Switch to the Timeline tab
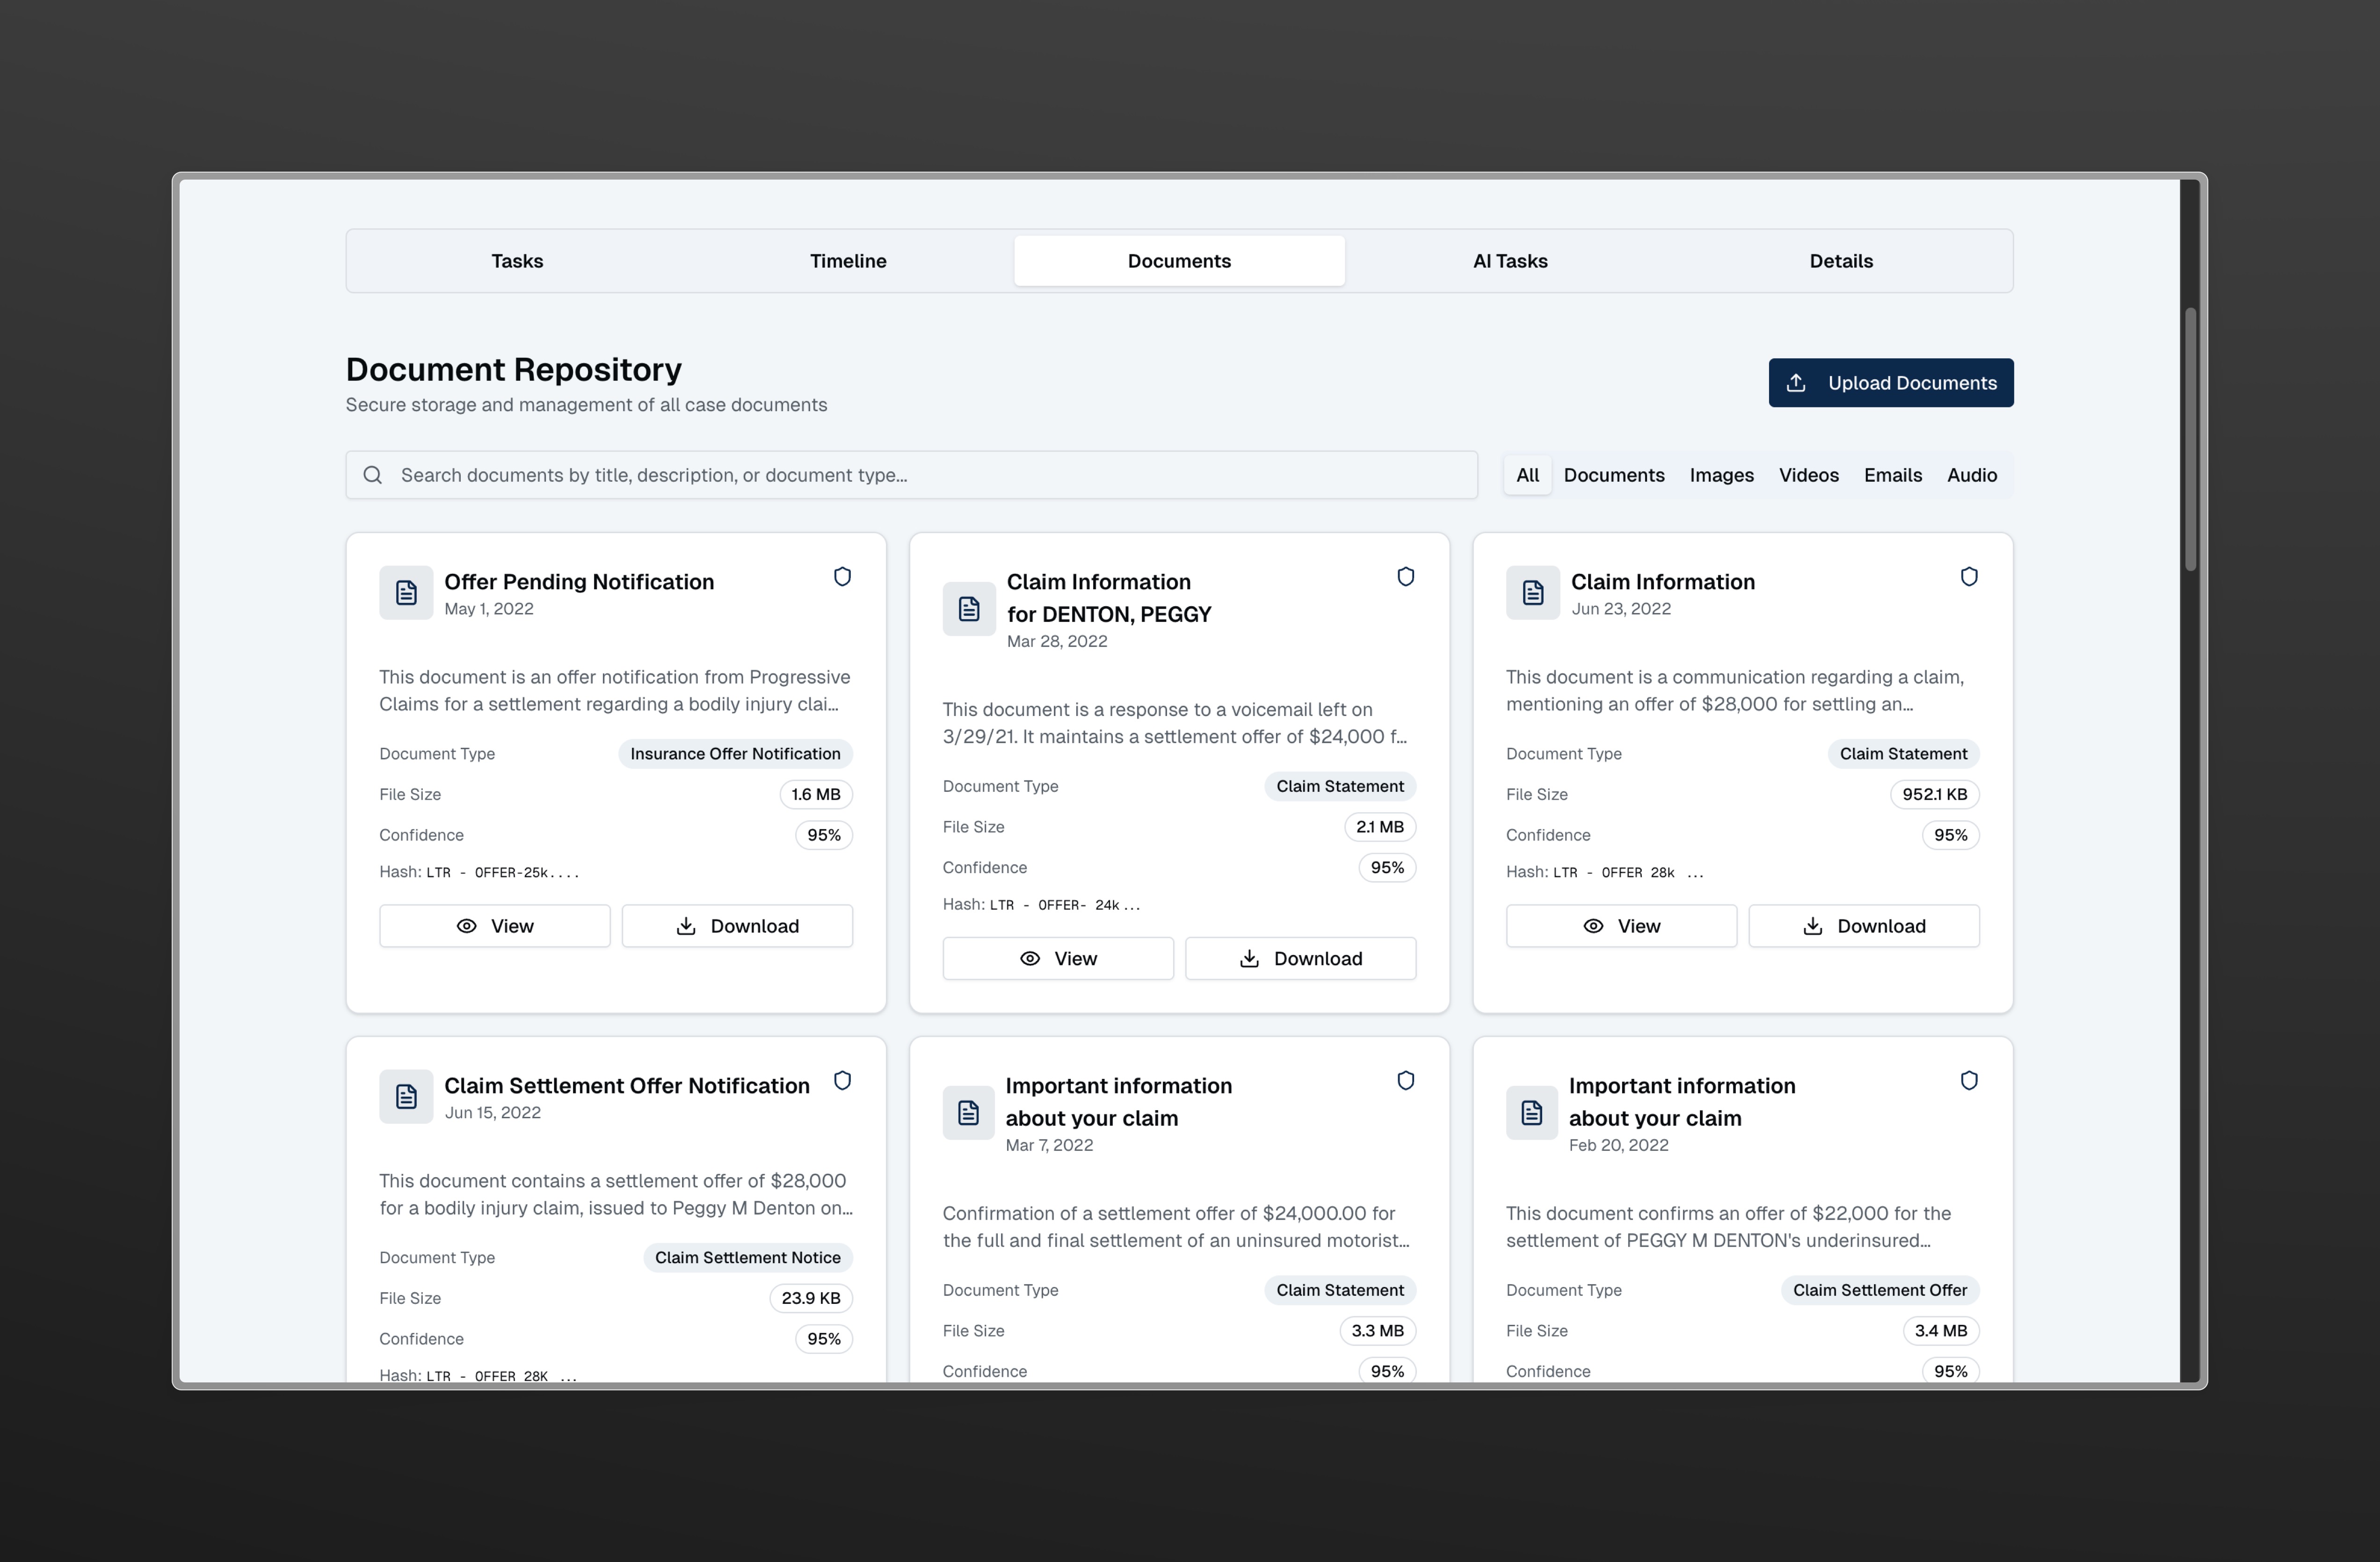 pyautogui.click(x=848, y=261)
